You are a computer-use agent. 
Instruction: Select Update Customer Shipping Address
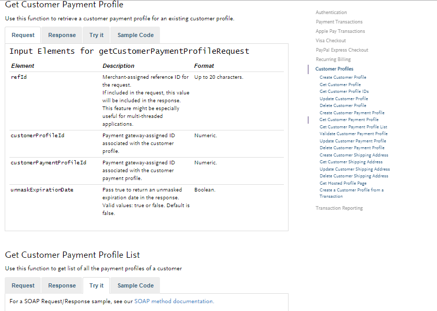click(x=355, y=169)
